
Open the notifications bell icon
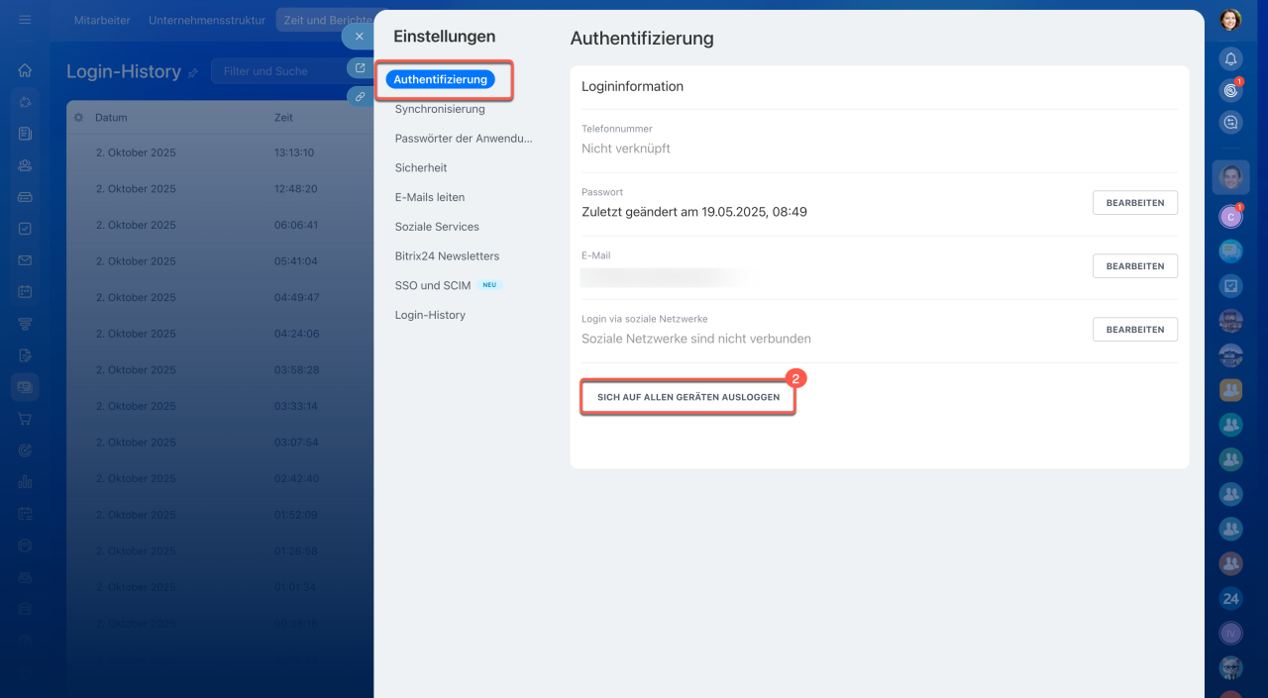(1230, 58)
